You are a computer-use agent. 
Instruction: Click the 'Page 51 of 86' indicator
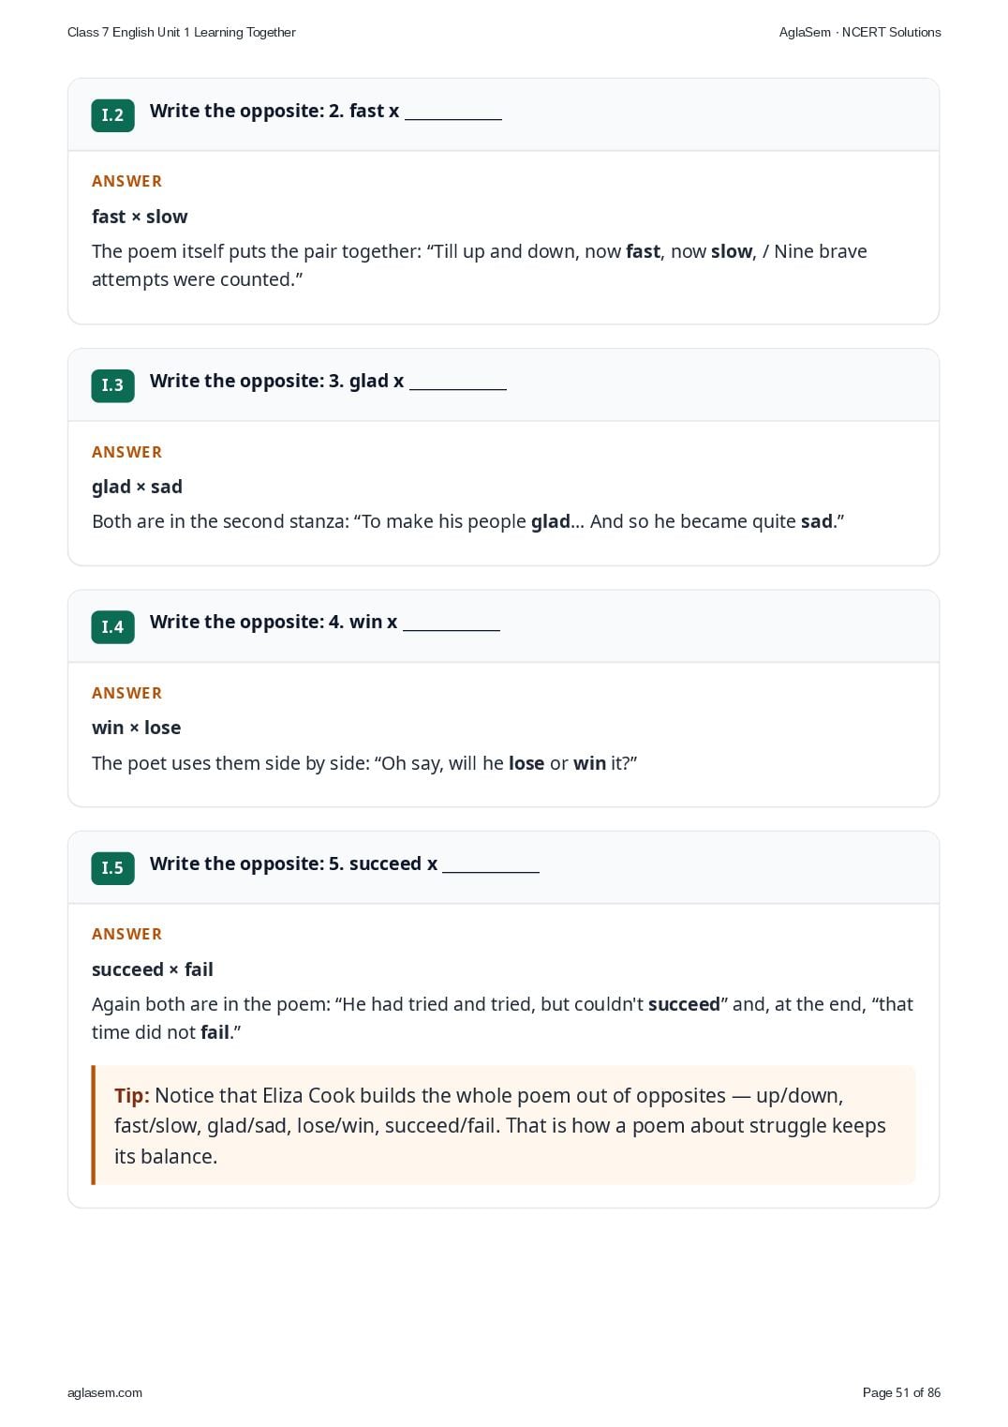point(901,1392)
